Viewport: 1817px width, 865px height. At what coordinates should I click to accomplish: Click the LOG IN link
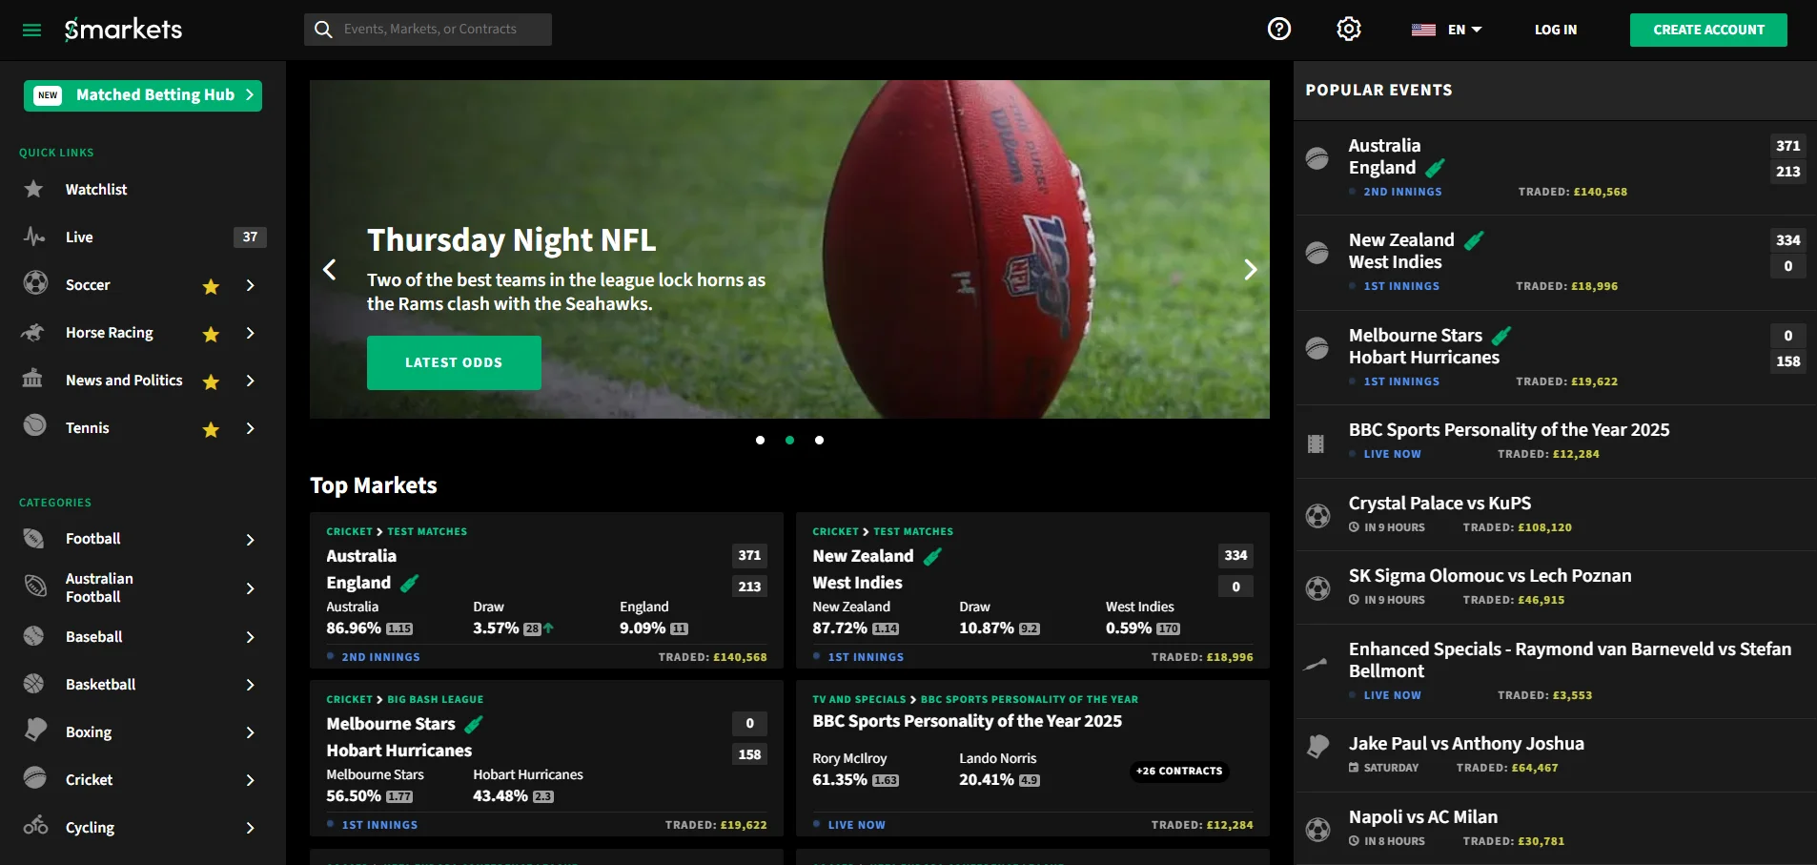coord(1556,30)
